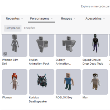Click the Man name label

pos(86,97)
